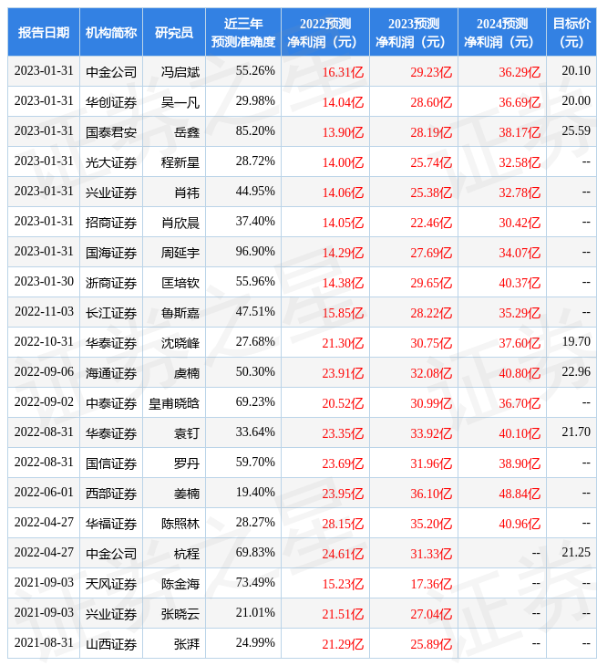The image size is (597, 666).
Task: Select institution 长江证券
Action: point(111,313)
